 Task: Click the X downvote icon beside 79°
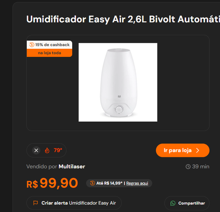[36, 151]
